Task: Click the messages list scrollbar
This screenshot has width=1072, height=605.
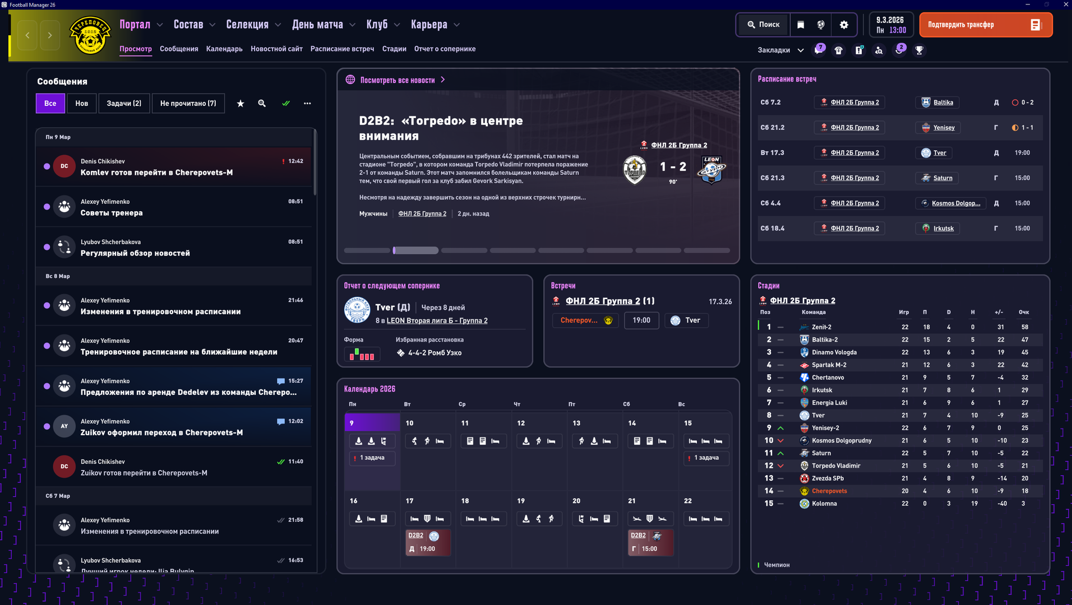Action: pyautogui.click(x=315, y=162)
